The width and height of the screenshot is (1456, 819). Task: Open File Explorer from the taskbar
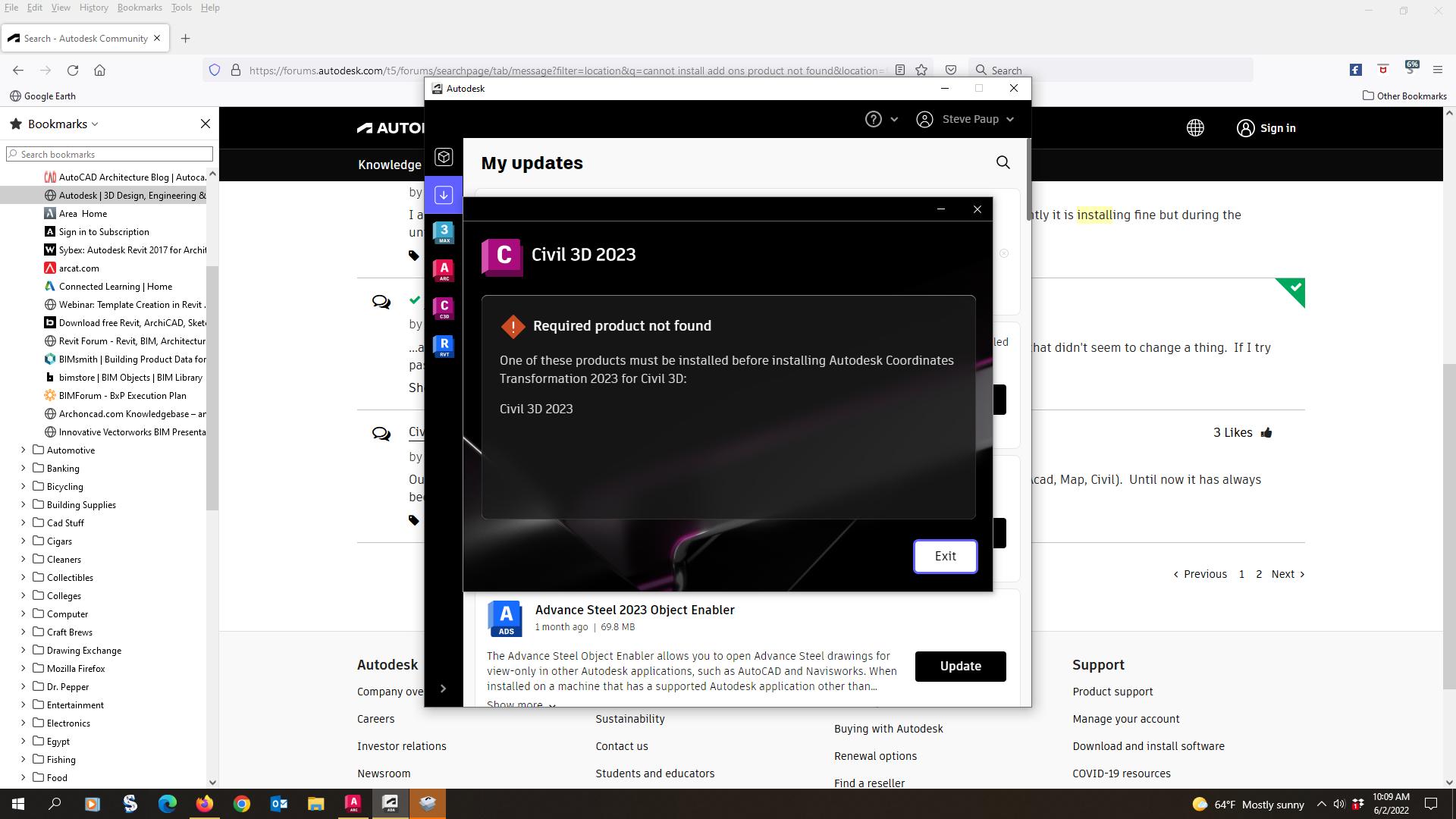click(316, 804)
